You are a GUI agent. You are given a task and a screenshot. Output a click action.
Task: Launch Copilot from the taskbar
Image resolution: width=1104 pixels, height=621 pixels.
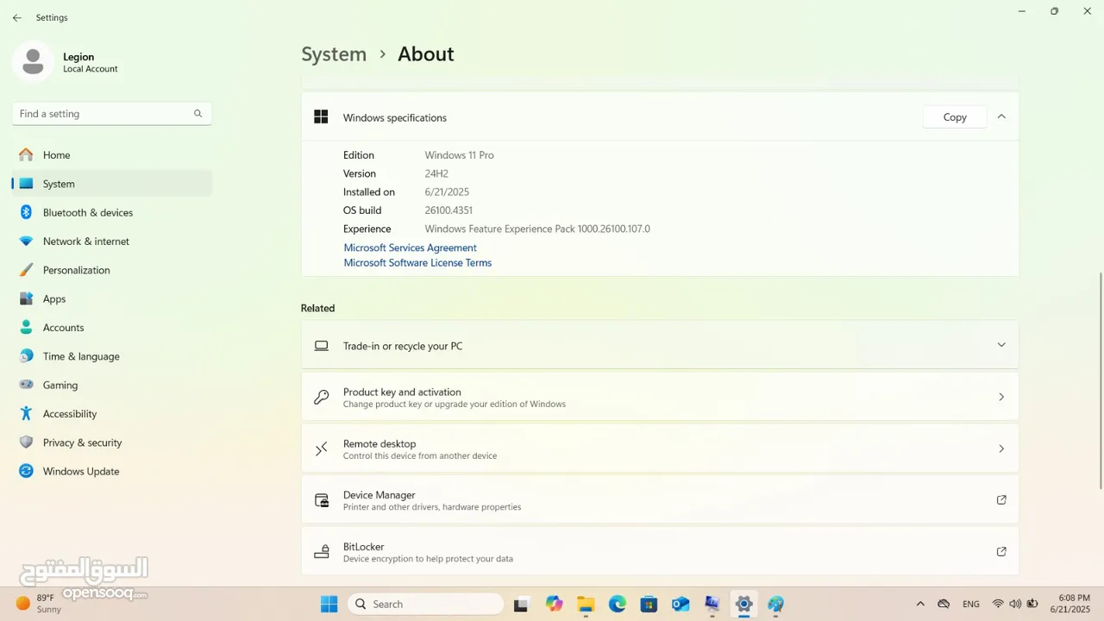pos(554,604)
